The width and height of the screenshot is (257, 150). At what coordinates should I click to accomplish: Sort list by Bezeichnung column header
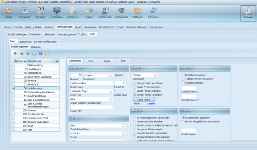[x=43, y=61]
